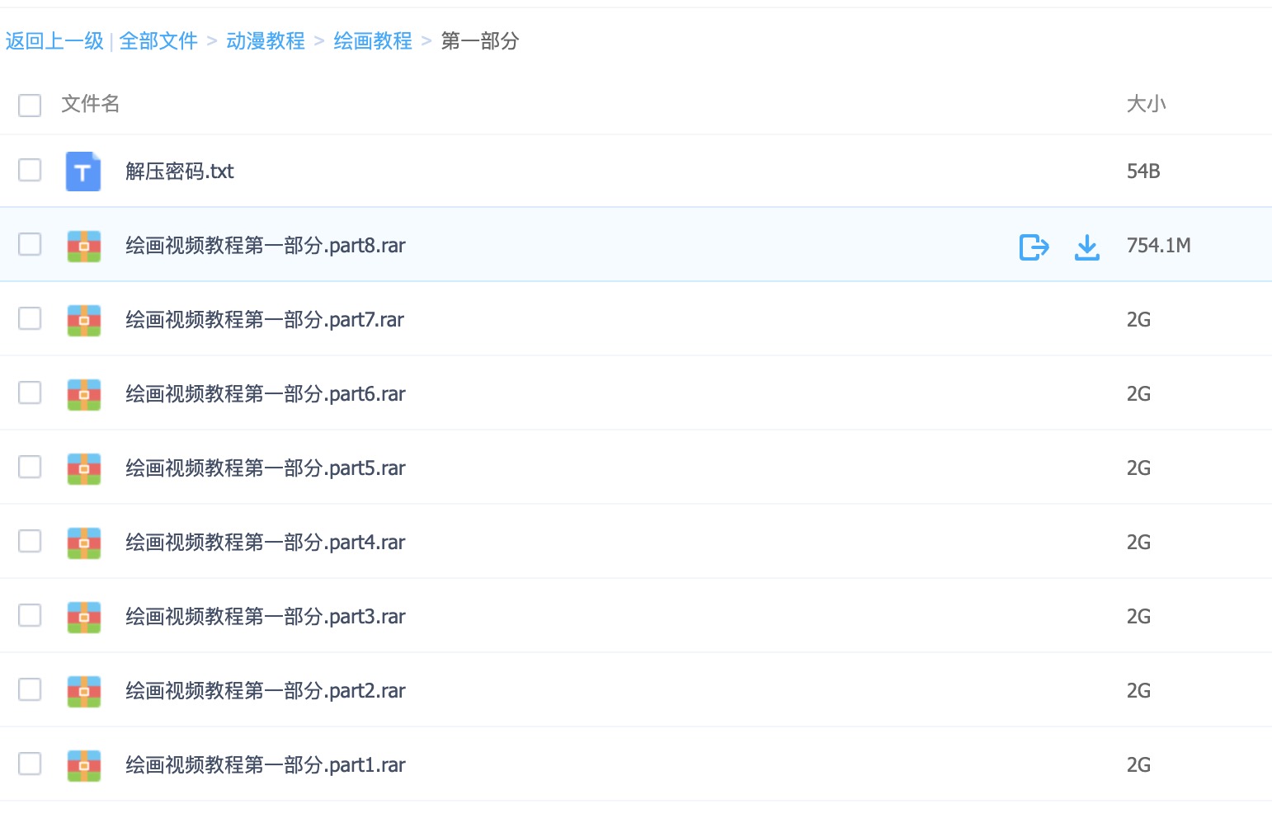
Task: Select the checkbox for part1.rar
Action: tap(30, 764)
